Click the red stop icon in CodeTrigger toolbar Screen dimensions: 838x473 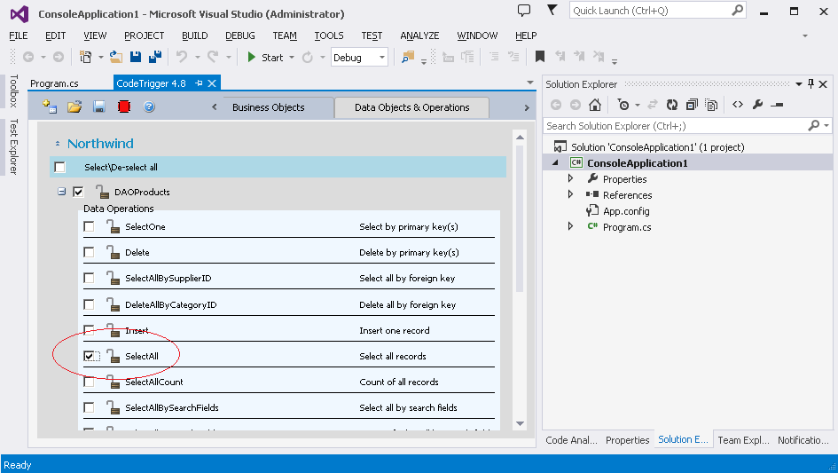pos(124,106)
